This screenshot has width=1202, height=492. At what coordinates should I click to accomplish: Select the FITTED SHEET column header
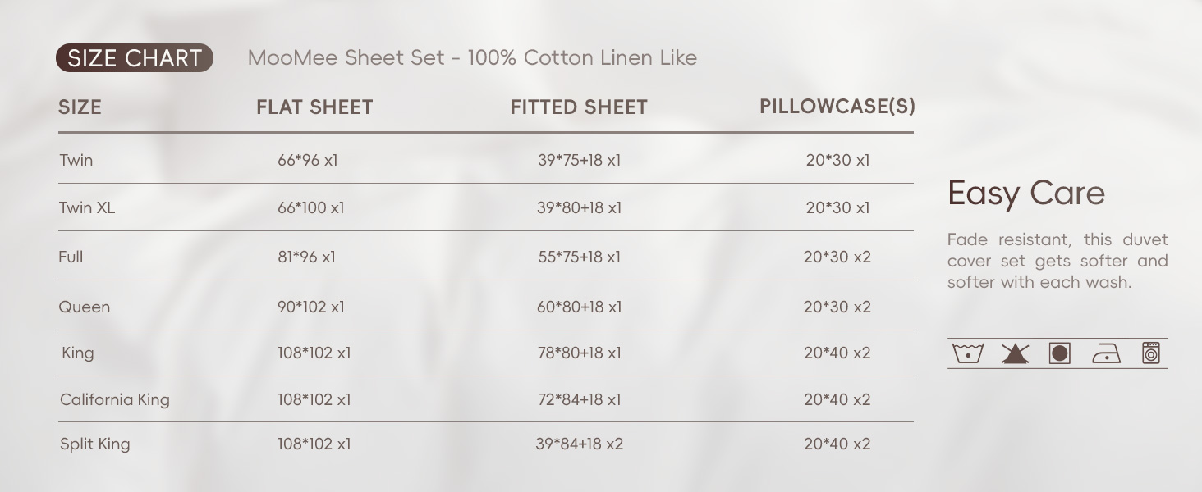(x=579, y=107)
